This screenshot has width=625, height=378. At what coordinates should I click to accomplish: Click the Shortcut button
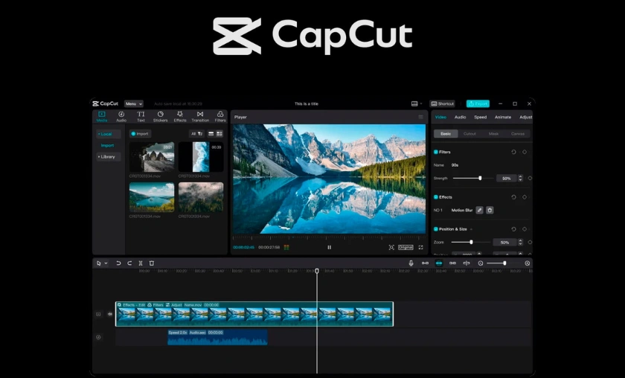tap(443, 103)
